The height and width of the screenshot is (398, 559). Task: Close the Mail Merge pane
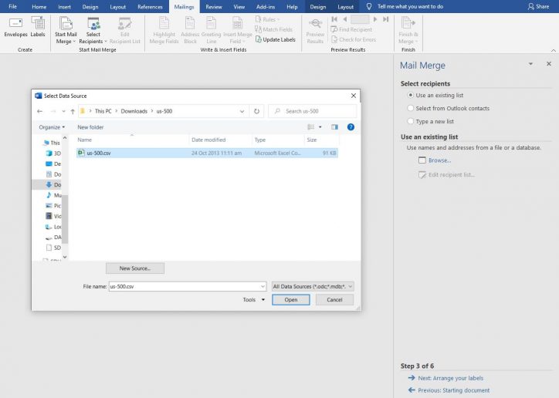(549, 64)
